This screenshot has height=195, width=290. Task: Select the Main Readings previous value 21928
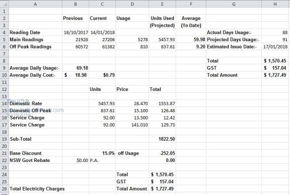point(75,40)
